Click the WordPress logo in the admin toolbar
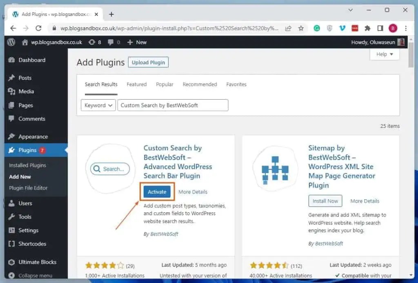Image resolution: width=418 pixels, height=283 pixels. (11, 42)
